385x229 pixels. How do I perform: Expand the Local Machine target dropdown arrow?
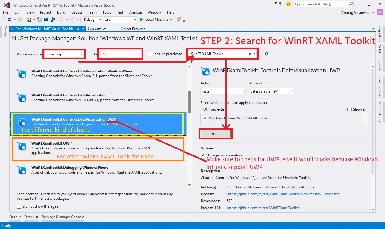171,20
